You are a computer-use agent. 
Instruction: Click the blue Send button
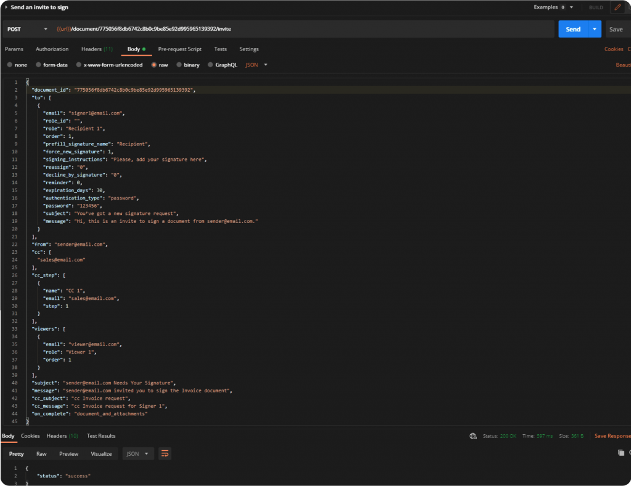(x=573, y=29)
